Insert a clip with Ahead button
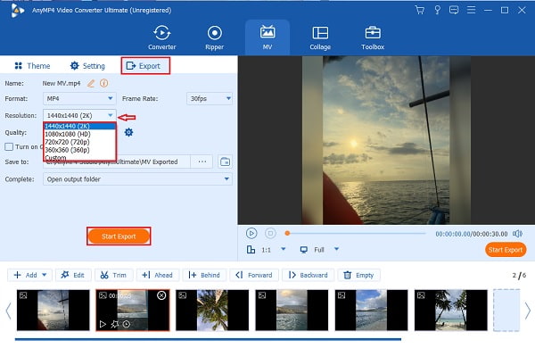Image resolution: width=535 pixels, height=348 pixels. 158,275
